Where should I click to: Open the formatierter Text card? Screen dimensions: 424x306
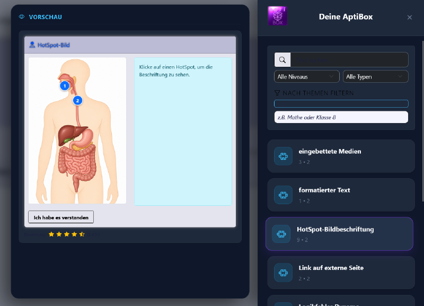tap(341, 195)
